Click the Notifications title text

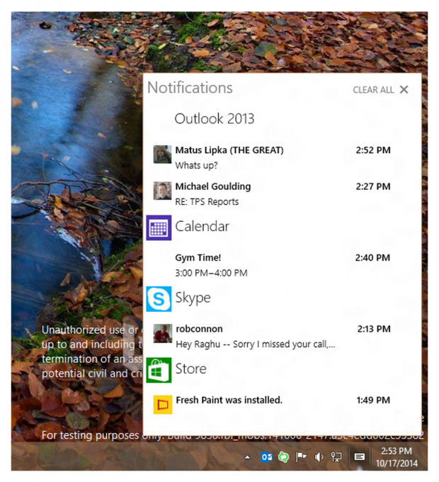pos(190,88)
